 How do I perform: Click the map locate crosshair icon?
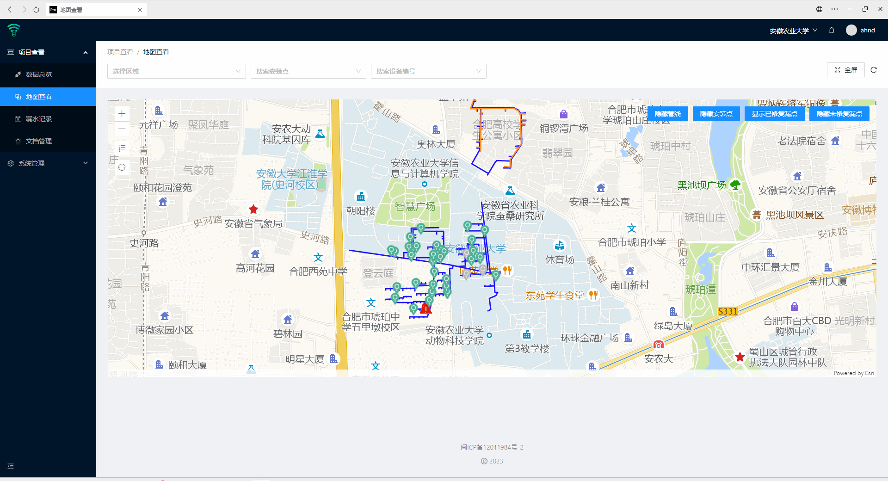tap(122, 167)
